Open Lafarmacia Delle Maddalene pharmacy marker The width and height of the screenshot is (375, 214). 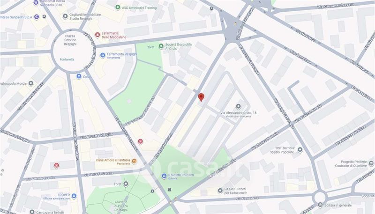(x=97, y=35)
